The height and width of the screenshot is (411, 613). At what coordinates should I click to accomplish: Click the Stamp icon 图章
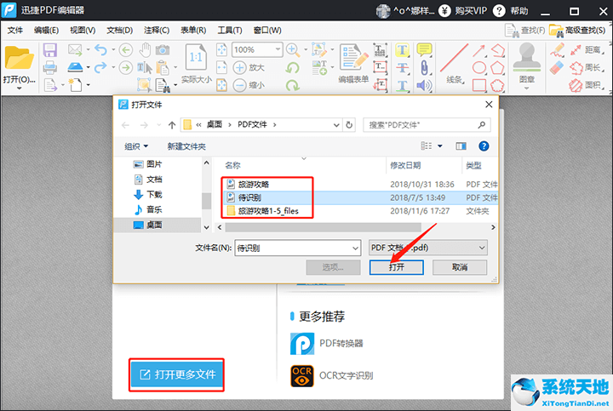pos(527,62)
